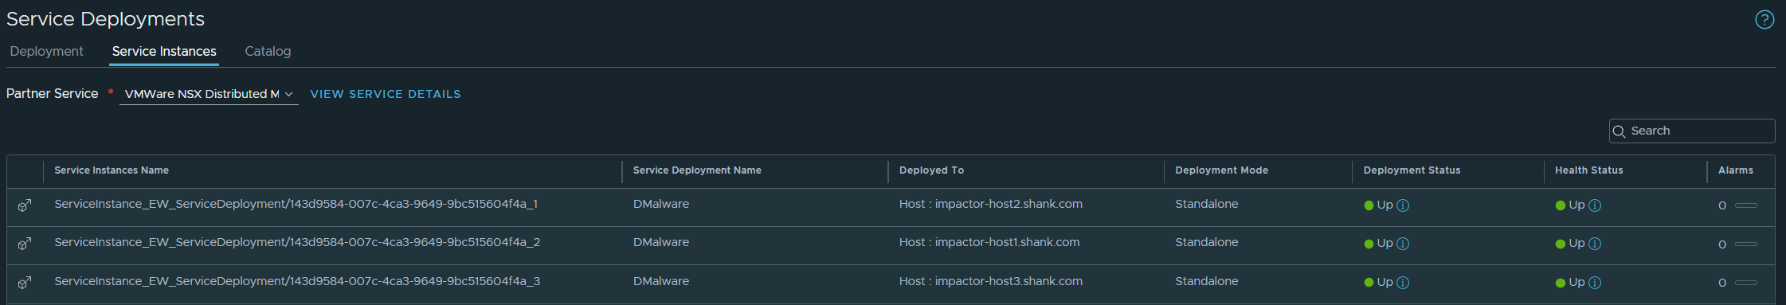Click Host : impactor-host2.shank.com cell
1786x305 pixels.
[x=991, y=204]
